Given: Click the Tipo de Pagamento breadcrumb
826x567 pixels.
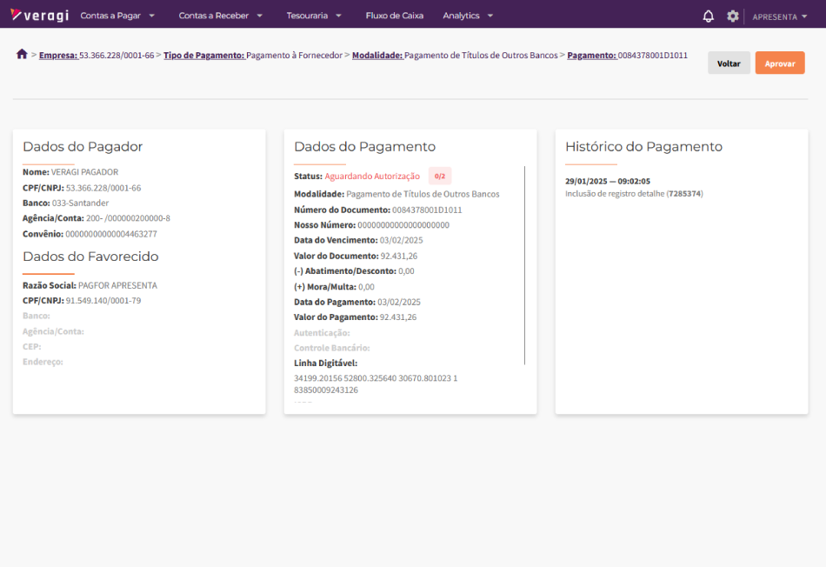Looking at the screenshot, I should [203, 56].
